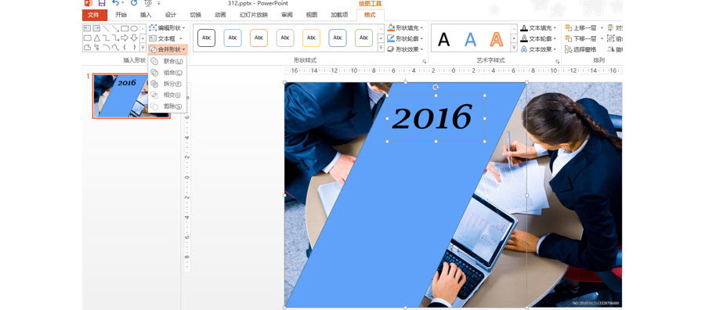Select the arrow line shape

[x=116, y=28]
